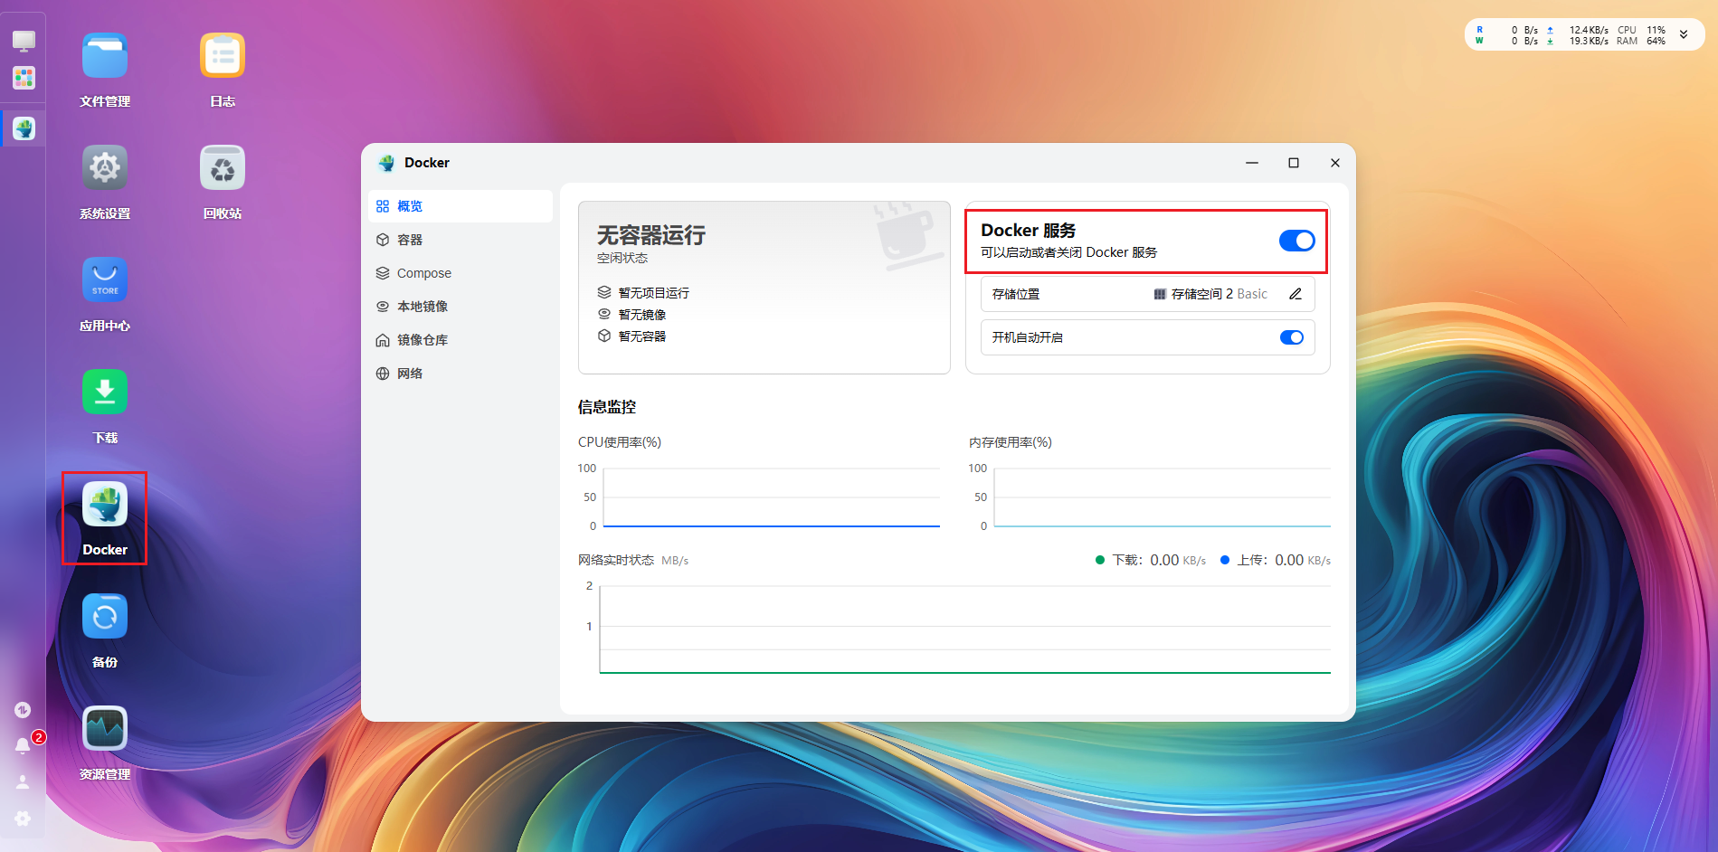This screenshot has width=1718, height=852.
Task: Open the 回收站 desktop icon
Action: pyautogui.click(x=223, y=168)
